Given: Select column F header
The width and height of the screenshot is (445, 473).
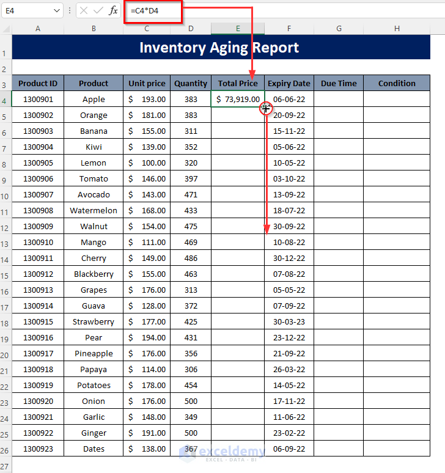Looking at the screenshot, I should (289, 29).
